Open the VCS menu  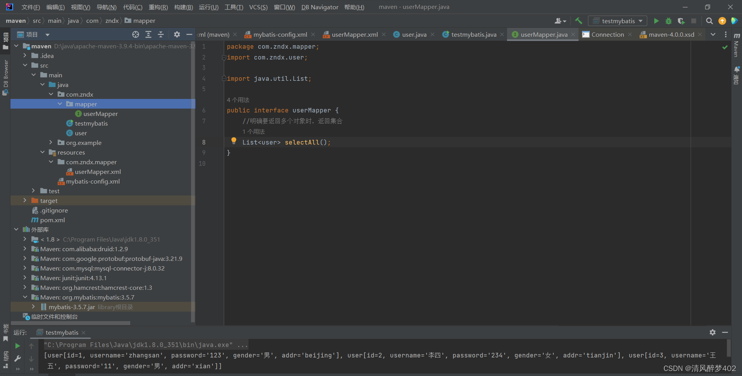258,7
